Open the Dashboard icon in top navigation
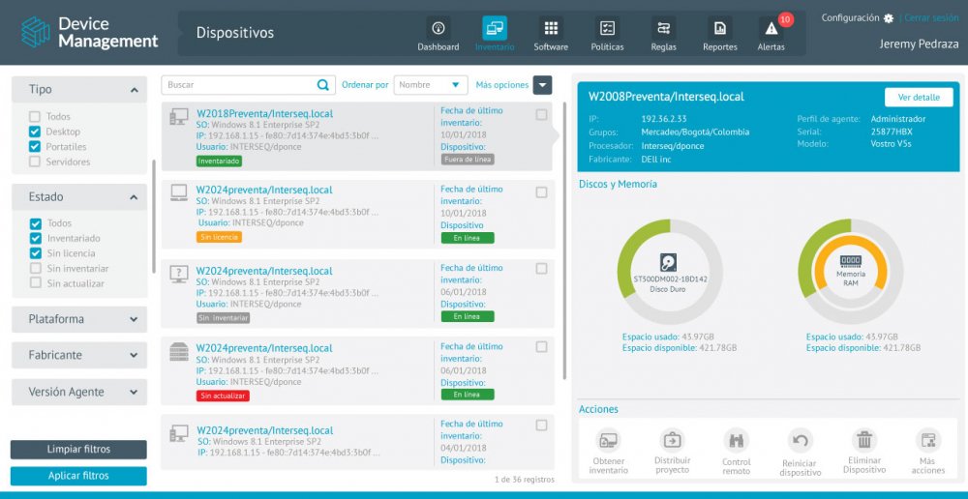Image resolution: width=968 pixels, height=499 pixels. [x=439, y=29]
